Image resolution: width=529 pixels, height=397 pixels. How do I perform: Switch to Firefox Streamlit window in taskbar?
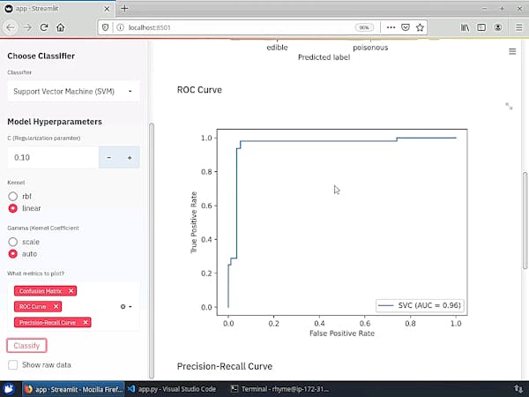tap(73, 389)
